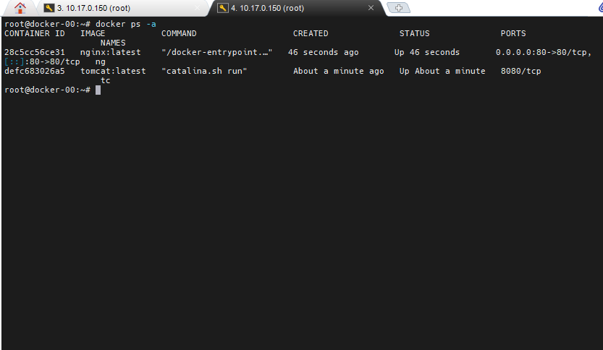Open a new session tab with plus button
Image resolution: width=603 pixels, height=350 pixels.
pyautogui.click(x=398, y=8)
